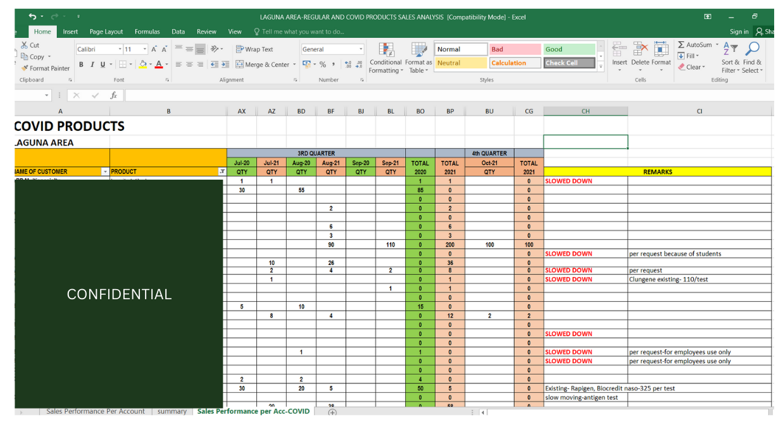This screenshot has height=427, width=783.
Task: Click the Cut scissors icon
Action: [x=24, y=45]
